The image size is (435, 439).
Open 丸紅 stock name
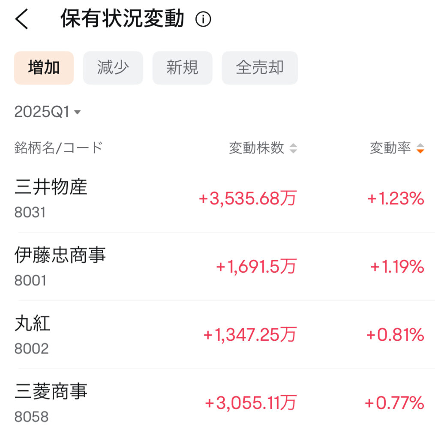33,323
